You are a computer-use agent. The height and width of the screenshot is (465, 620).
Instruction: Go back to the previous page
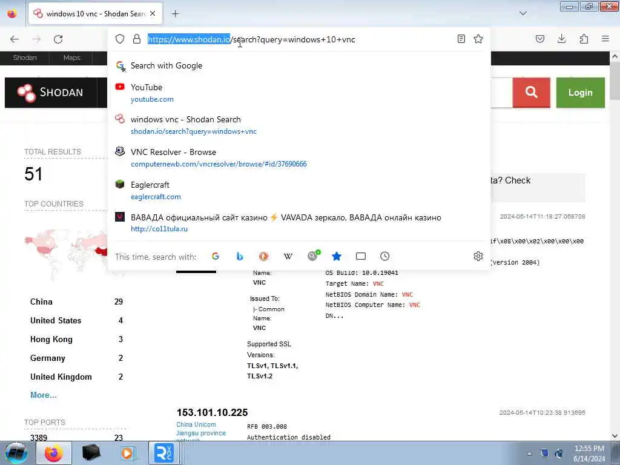(x=15, y=39)
